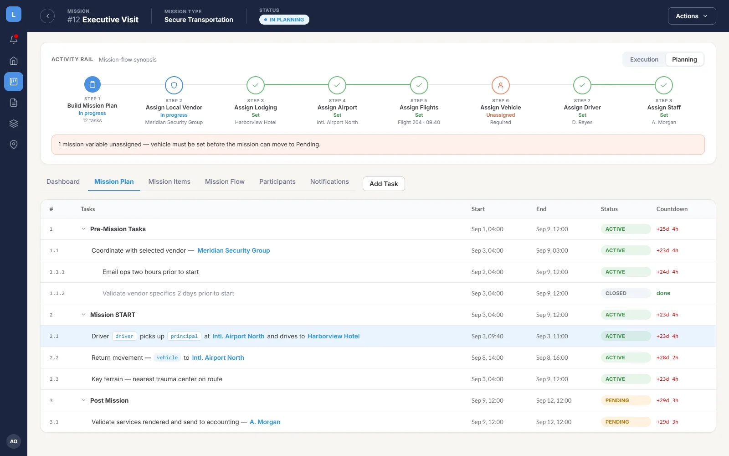Click the driver variable tag

click(124, 336)
